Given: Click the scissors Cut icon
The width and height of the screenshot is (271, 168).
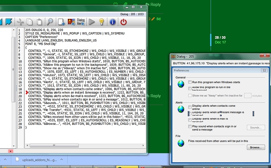Looking at the screenshot, I should click(20, 22).
